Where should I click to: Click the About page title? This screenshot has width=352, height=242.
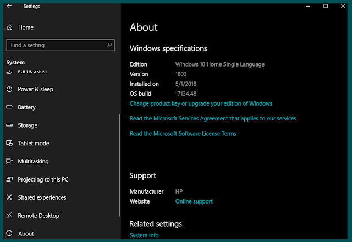pyautogui.click(x=144, y=28)
